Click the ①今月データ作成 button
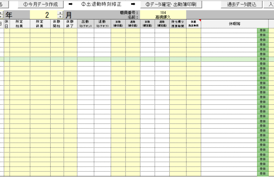This screenshot has width=274, height=177. pyautogui.click(x=41, y=5)
